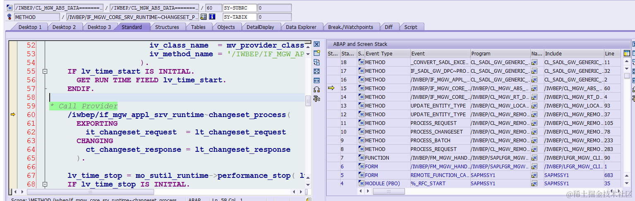The width and height of the screenshot is (635, 201).
Task: Click the horizontal maximize icon in source toolbar
Action: [317, 80]
